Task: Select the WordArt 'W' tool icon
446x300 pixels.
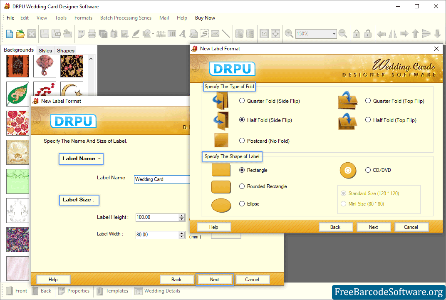Action: (x=161, y=34)
